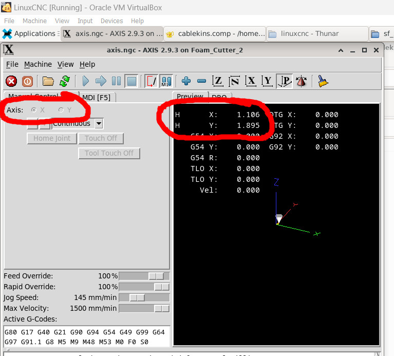Open AXIS File menu
394x356 pixels.
point(12,64)
